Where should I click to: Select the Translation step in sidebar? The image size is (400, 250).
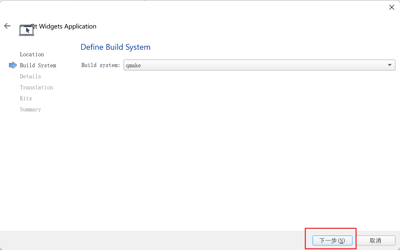coord(36,87)
